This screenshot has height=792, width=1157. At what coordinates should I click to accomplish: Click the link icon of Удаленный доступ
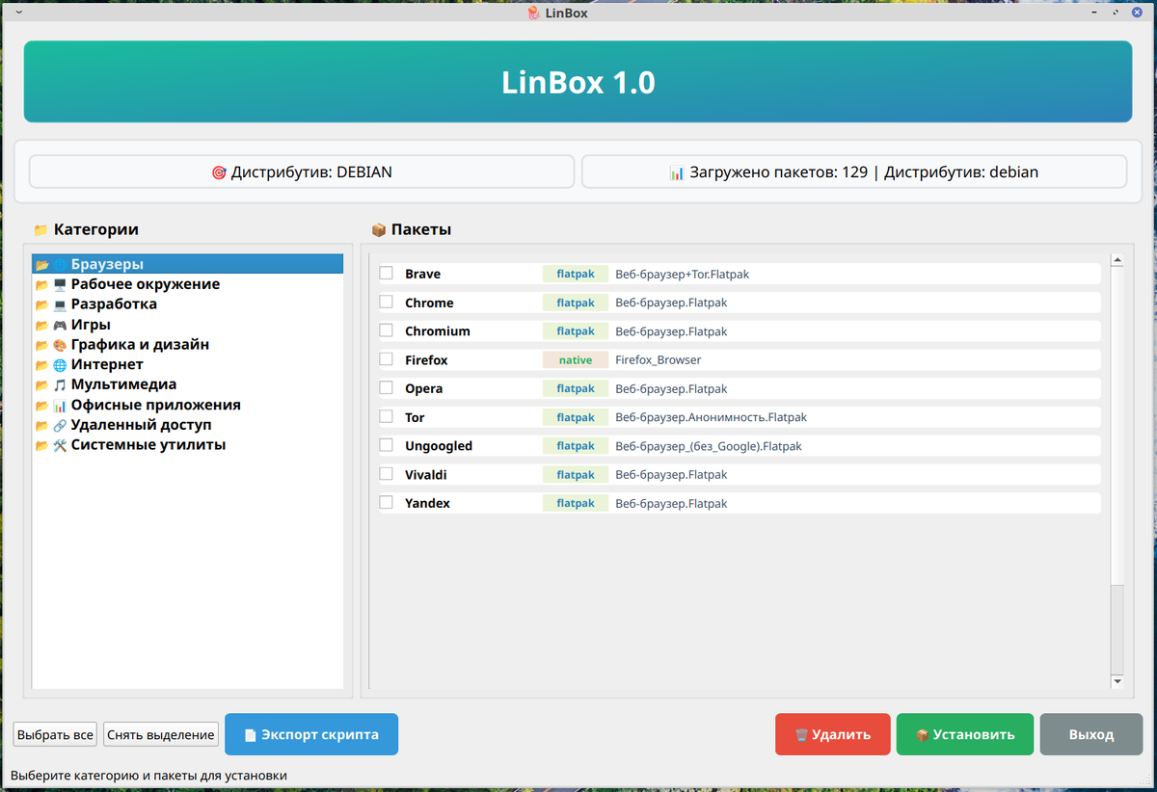pos(60,425)
